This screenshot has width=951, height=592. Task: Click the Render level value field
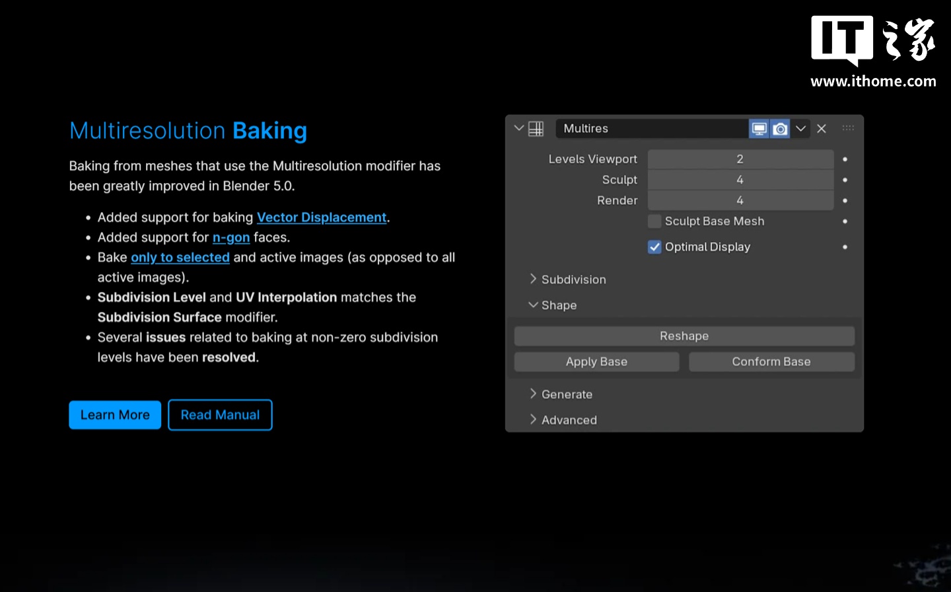[740, 200]
